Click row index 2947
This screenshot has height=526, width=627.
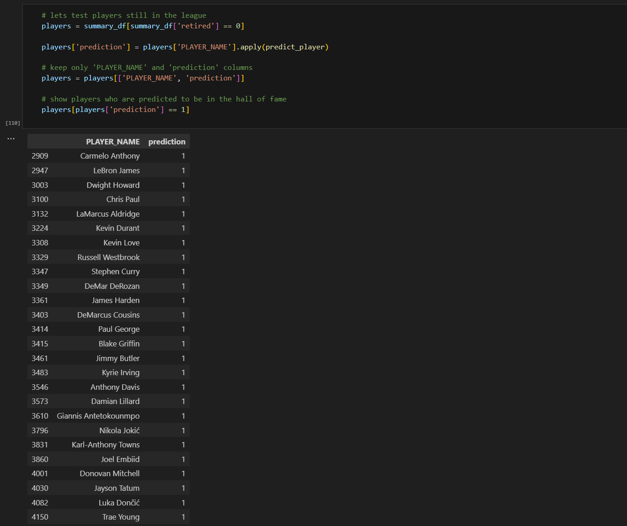(40, 170)
